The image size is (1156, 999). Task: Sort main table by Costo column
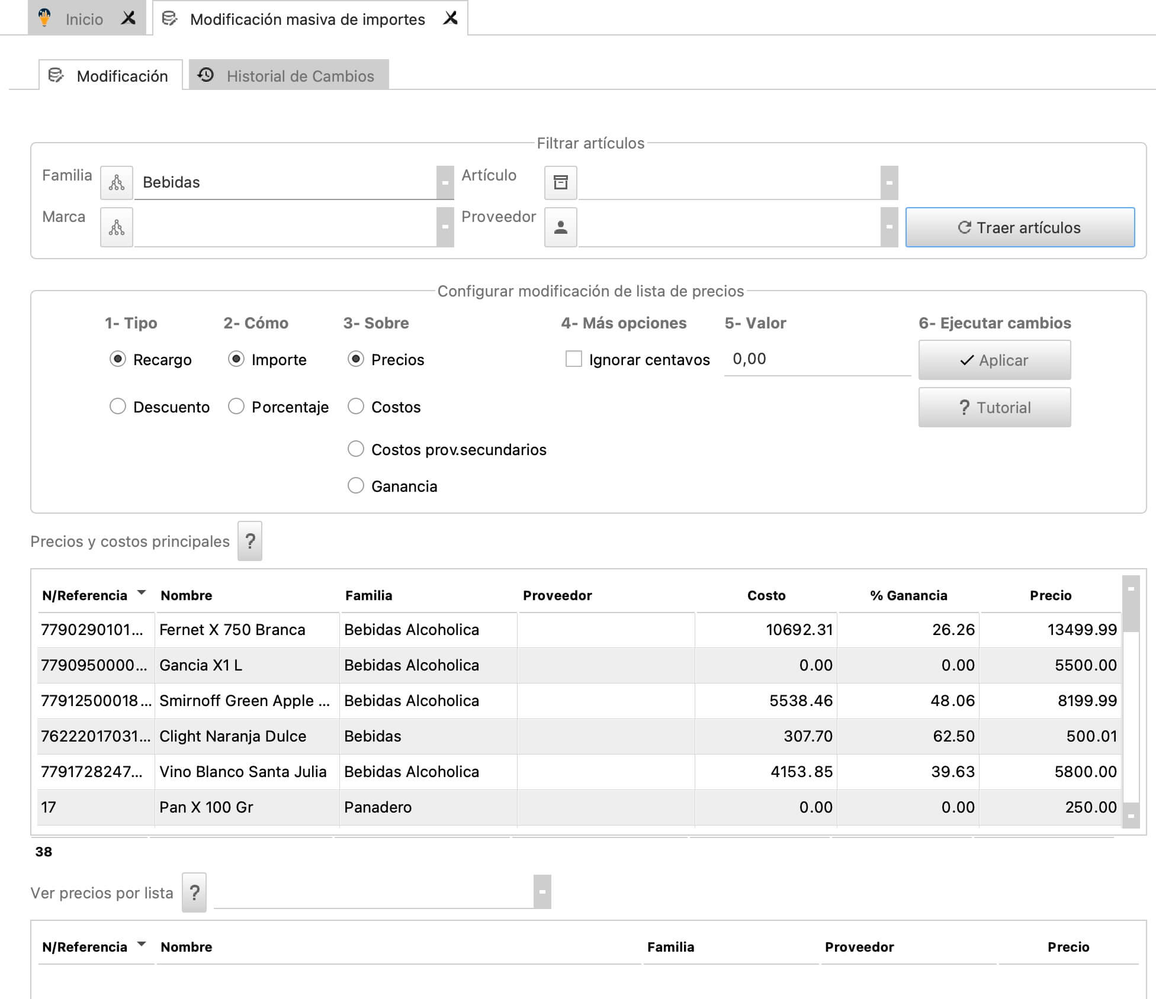766,595
